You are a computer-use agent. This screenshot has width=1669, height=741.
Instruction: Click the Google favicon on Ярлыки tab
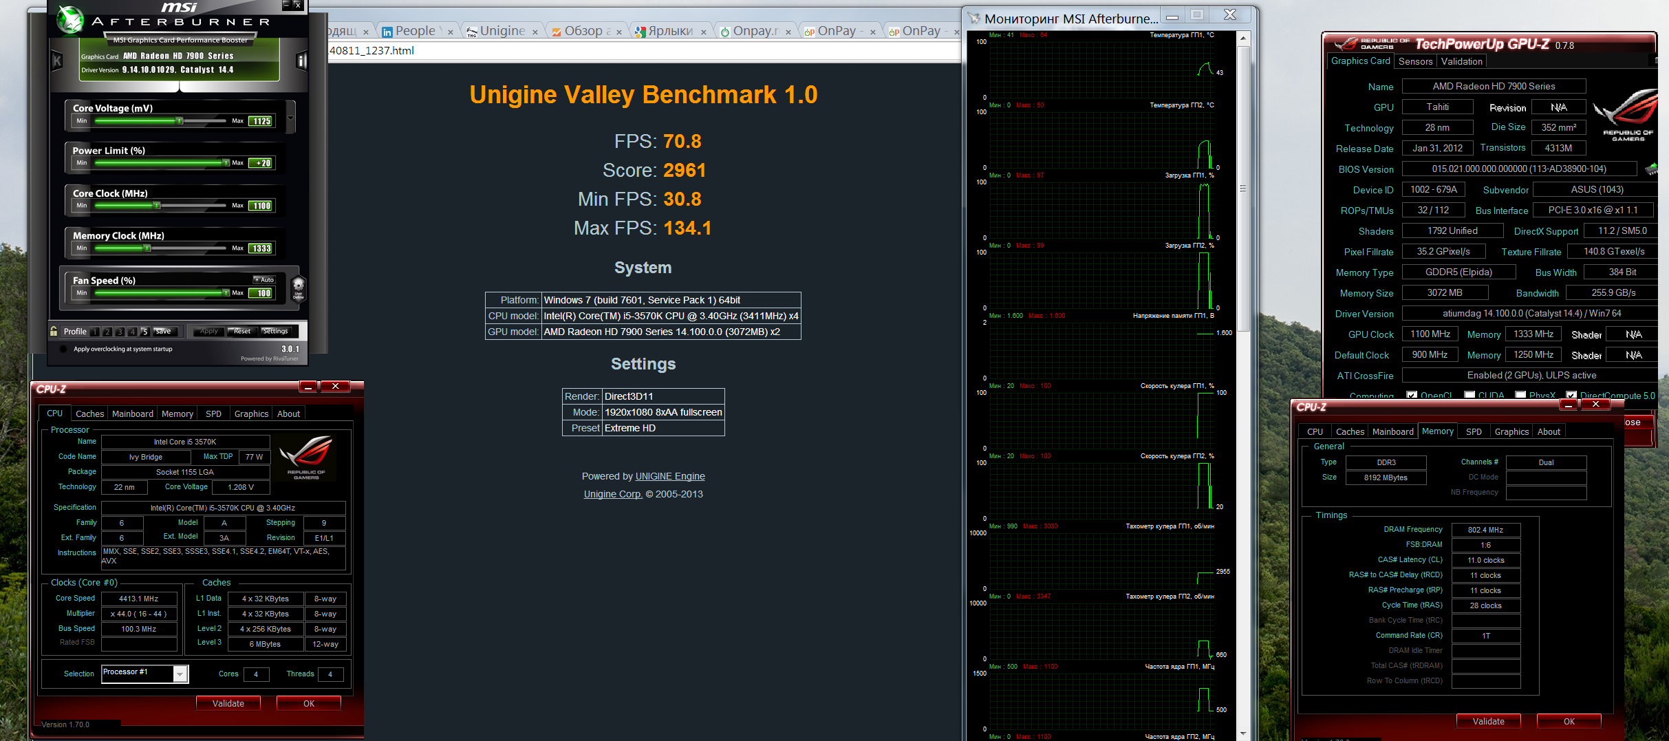[640, 32]
